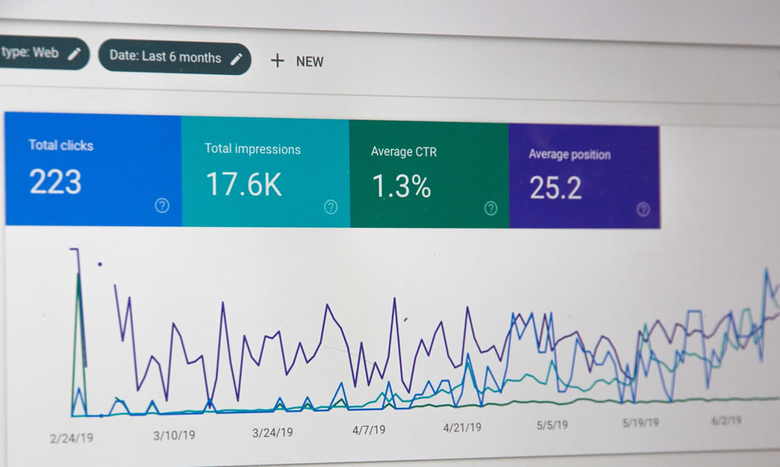Viewport: 780px width, 467px height.
Task: Click the help icon on Average position card
Action: (x=642, y=209)
